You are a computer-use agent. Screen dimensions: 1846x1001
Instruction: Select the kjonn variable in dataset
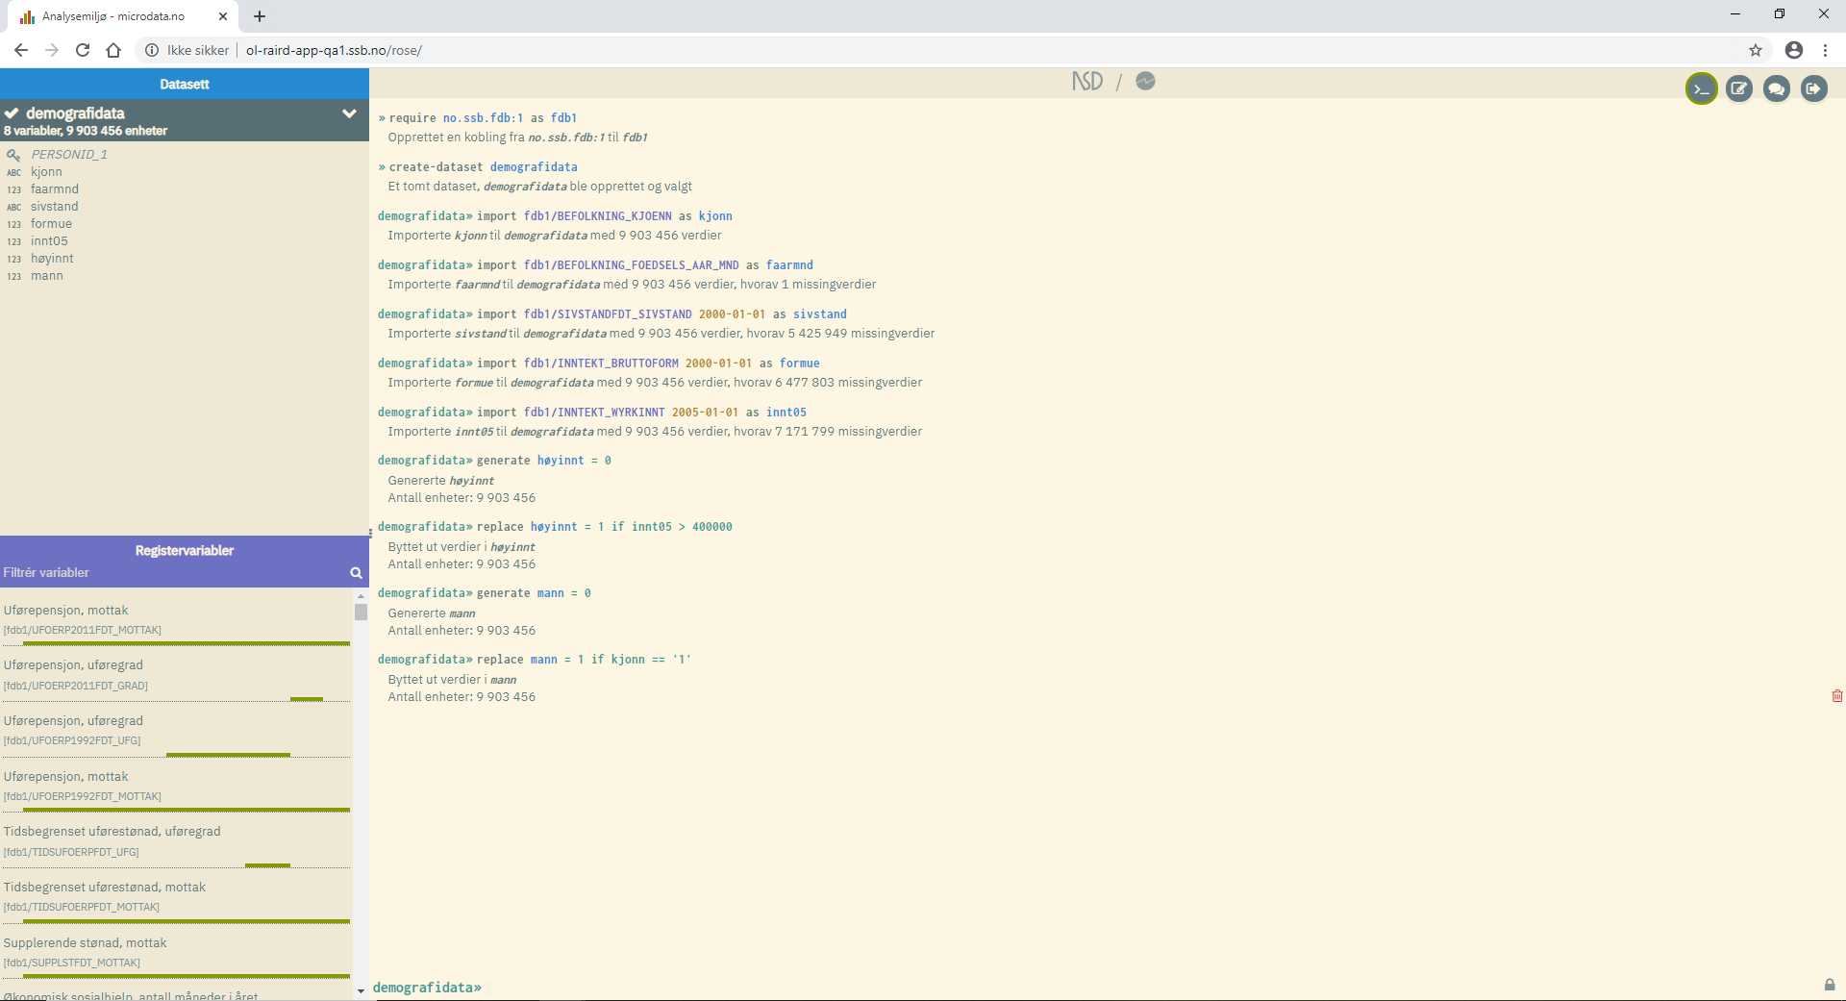click(x=46, y=172)
